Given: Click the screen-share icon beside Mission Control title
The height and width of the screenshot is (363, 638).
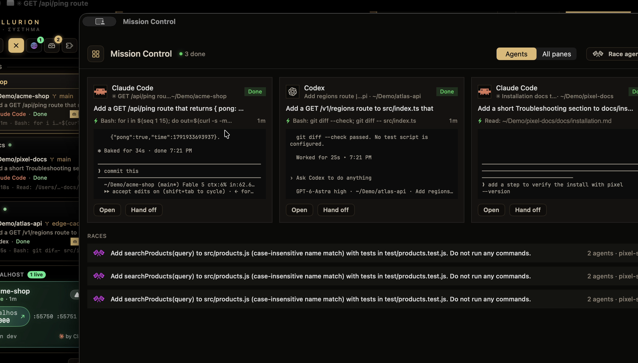Looking at the screenshot, I should [x=100, y=21].
